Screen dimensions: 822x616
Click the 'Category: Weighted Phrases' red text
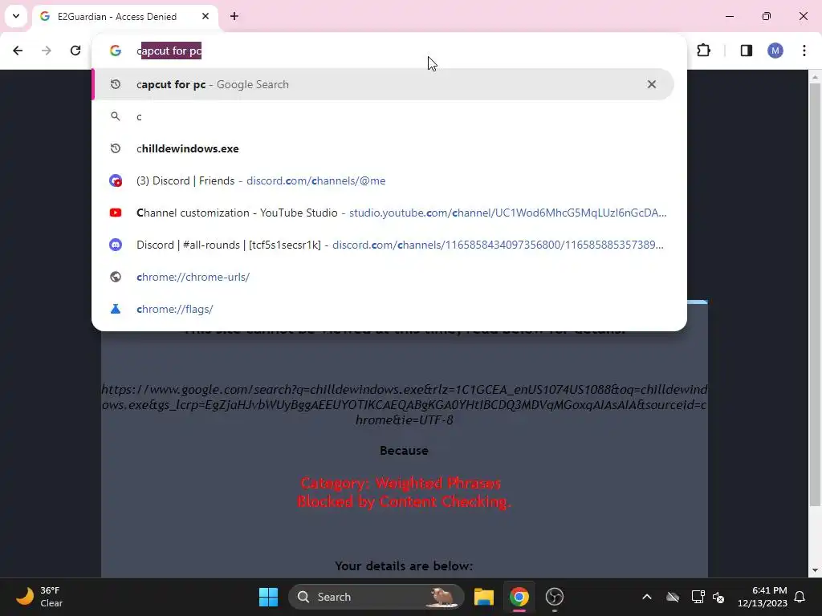401,483
